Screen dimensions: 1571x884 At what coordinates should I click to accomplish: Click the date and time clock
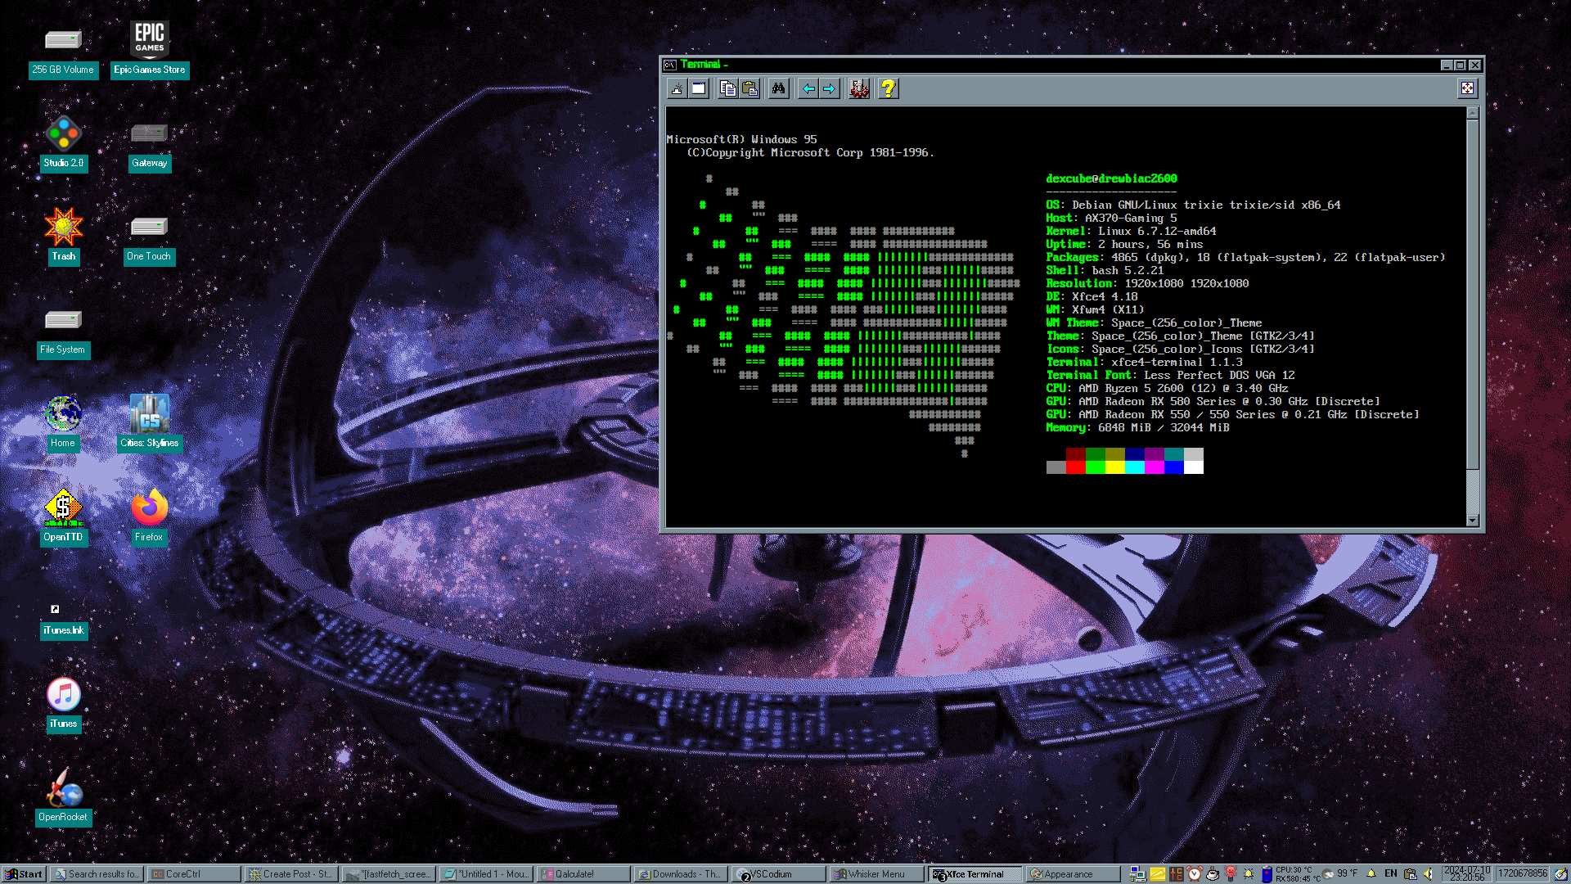pyautogui.click(x=1468, y=874)
